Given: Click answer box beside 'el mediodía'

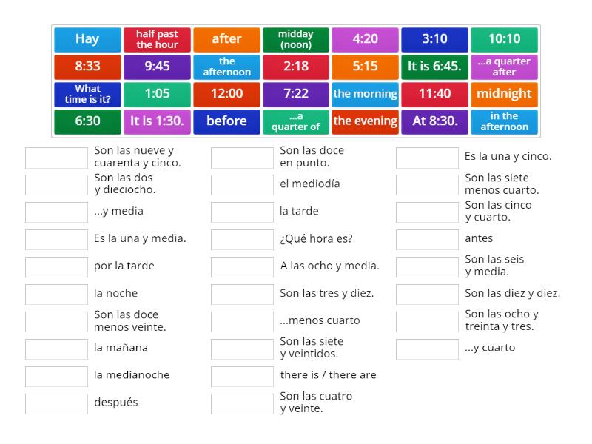Looking at the screenshot, I should tap(242, 184).
